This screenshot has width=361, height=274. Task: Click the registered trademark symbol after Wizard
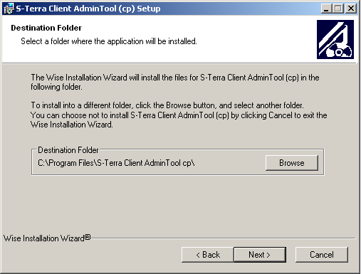coord(88,237)
